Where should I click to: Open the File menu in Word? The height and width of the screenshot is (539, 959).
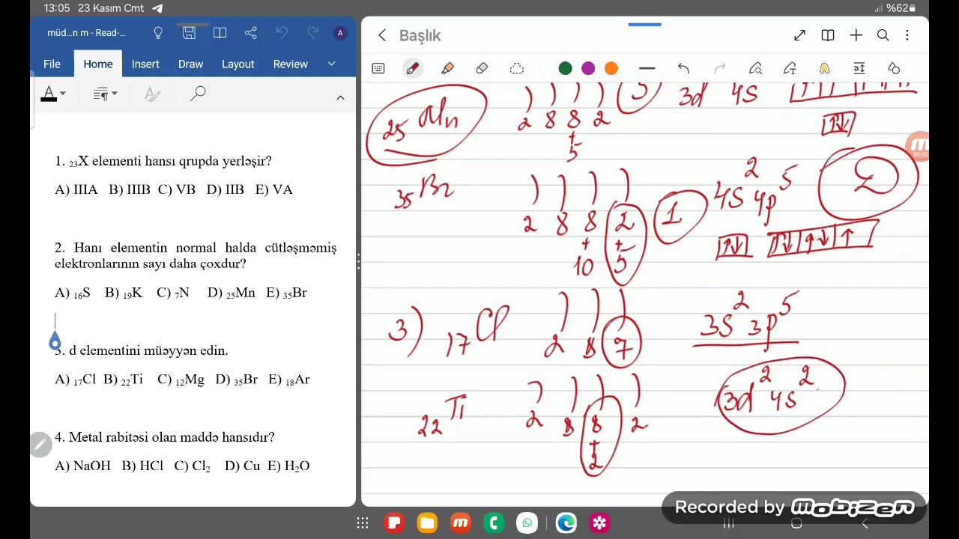[x=52, y=64]
